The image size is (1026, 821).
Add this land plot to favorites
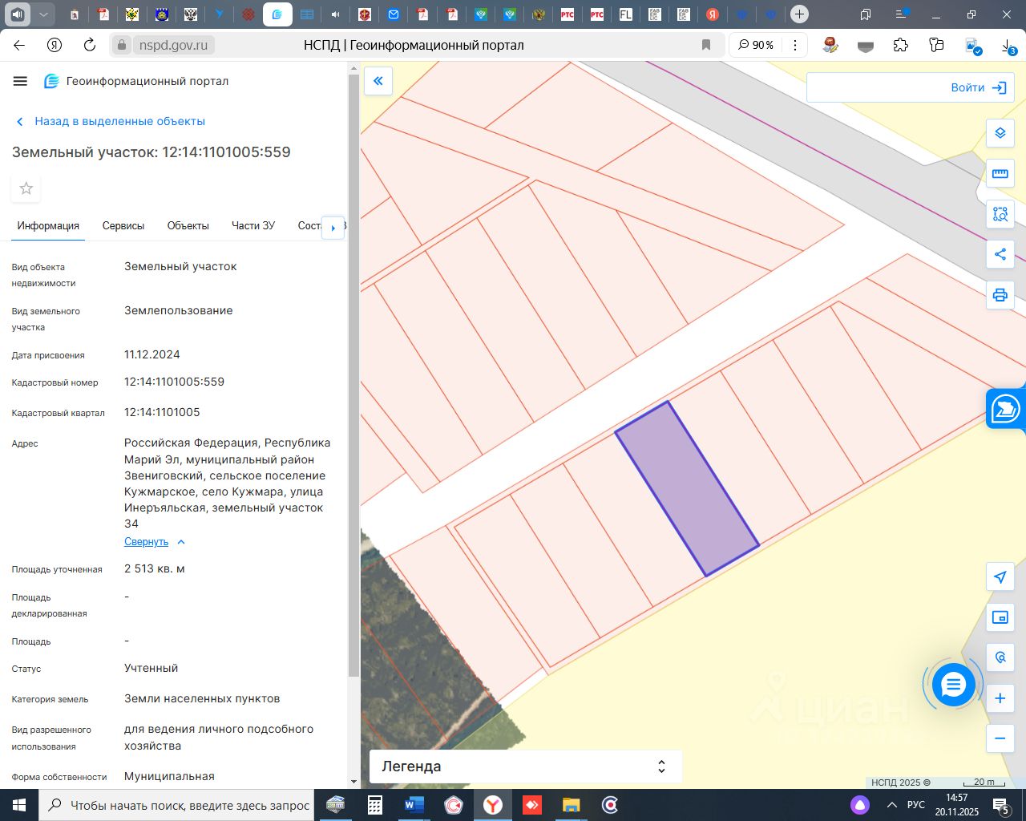tap(26, 188)
